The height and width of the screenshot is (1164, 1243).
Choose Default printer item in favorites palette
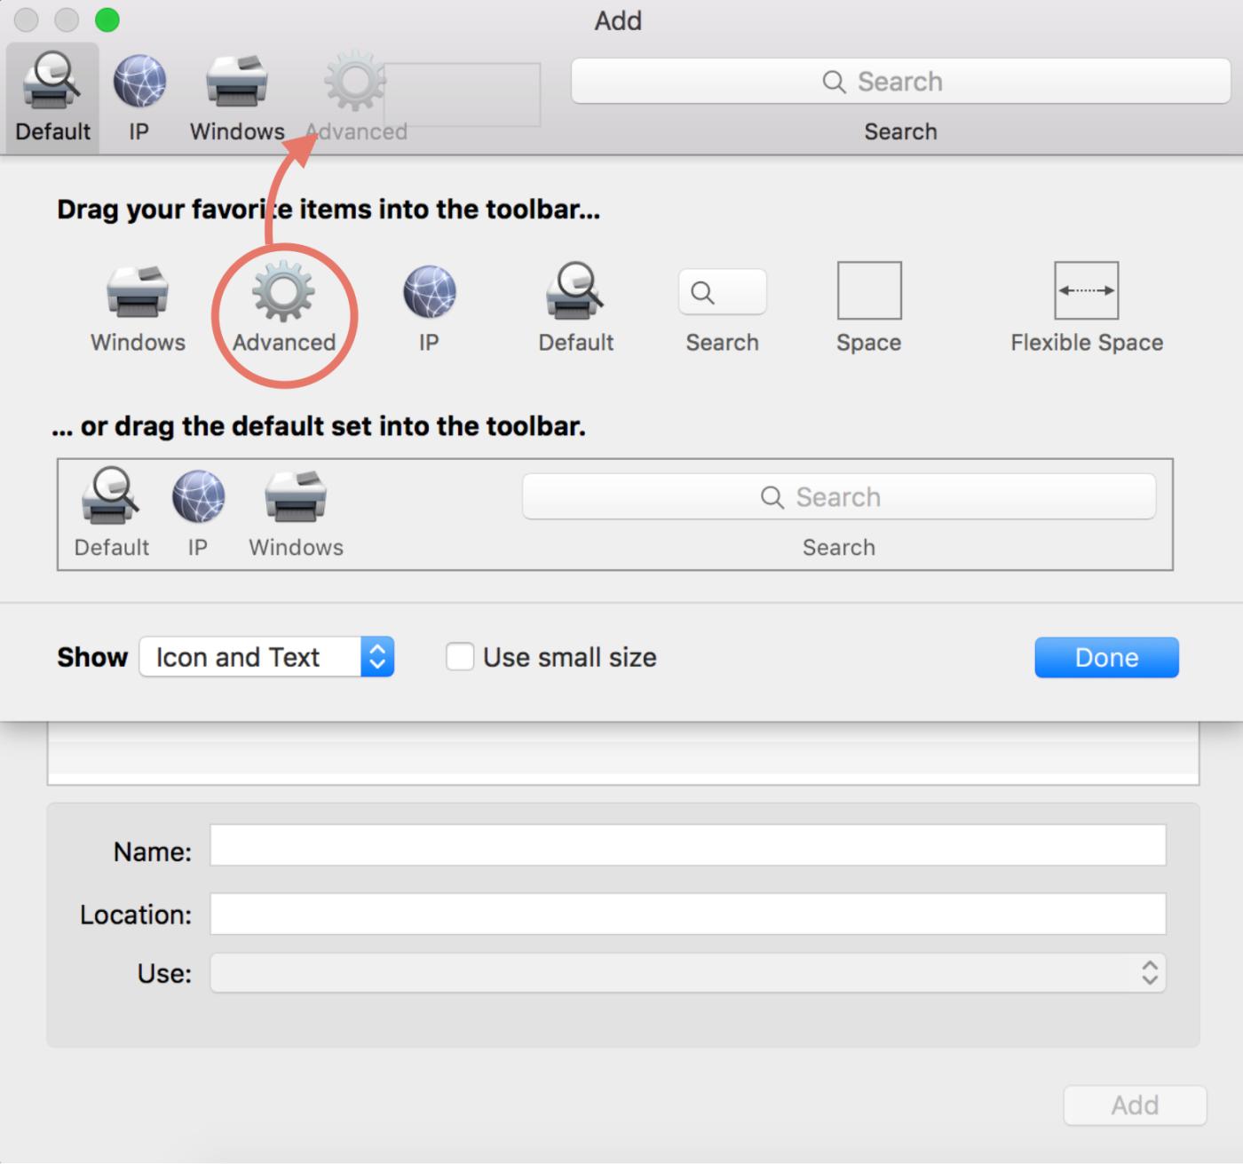coord(575,309)
